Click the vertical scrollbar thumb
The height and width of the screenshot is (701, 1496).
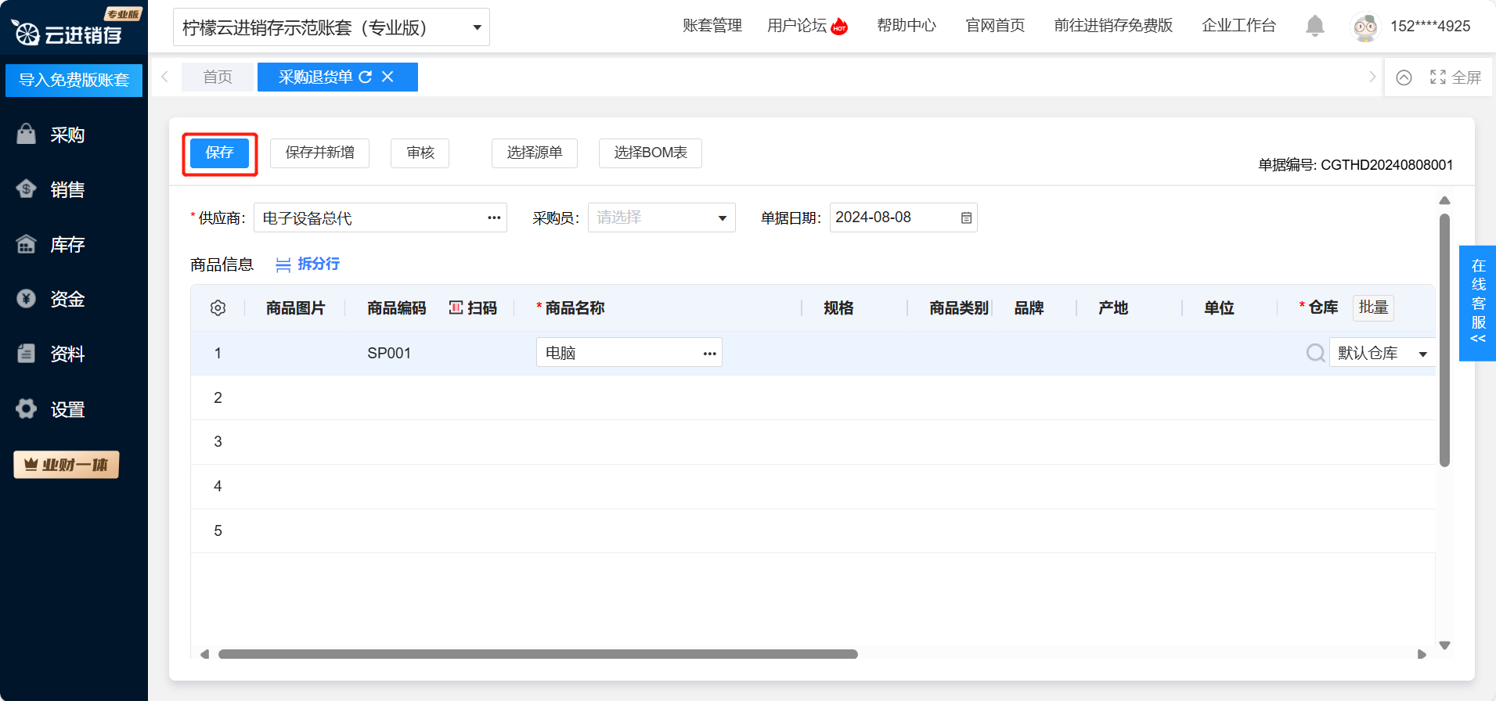click(1444, 340)
